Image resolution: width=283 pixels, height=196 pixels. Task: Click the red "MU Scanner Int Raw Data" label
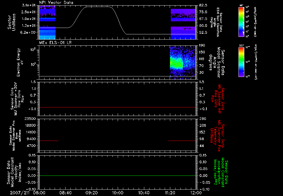coord(218,99)
